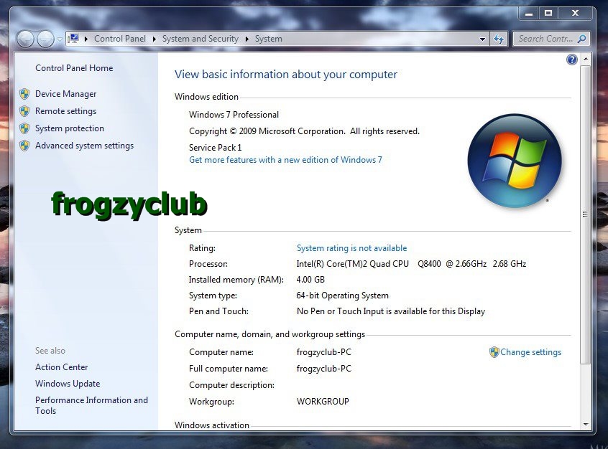Screen dimensions: 608x449
Task: Open Change settings for computer name
Action: point(530,352)
